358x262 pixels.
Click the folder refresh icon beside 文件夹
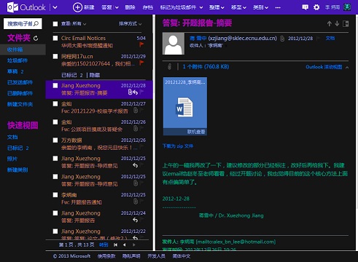[x=36, y=38]
